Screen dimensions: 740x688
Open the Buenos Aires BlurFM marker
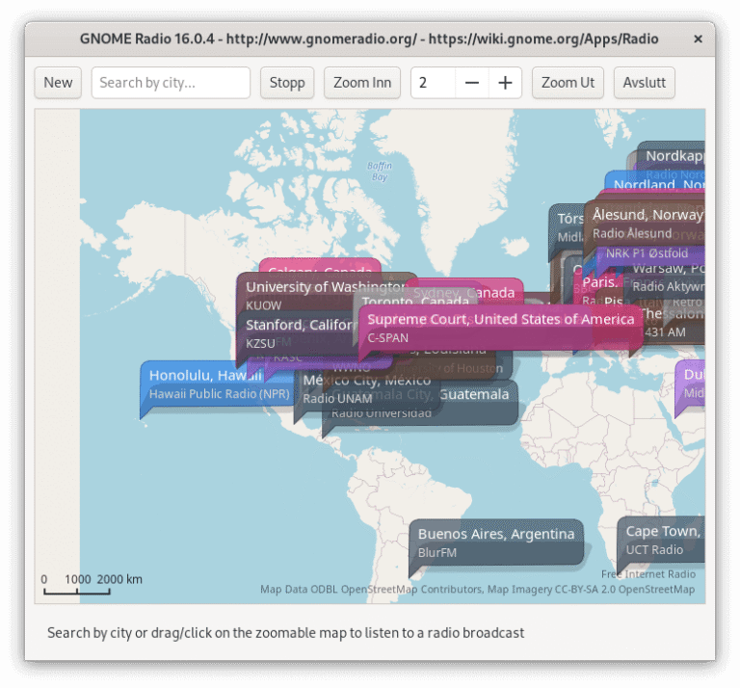coord(496,542)
